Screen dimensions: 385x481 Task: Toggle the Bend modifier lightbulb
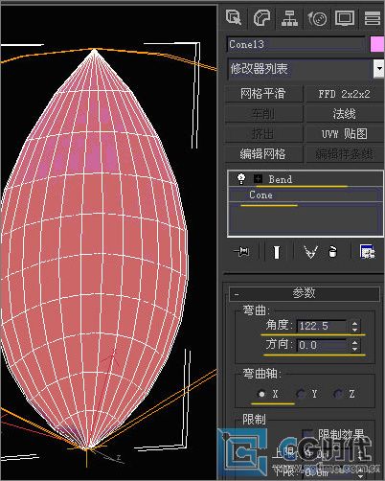[241, 179]
